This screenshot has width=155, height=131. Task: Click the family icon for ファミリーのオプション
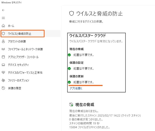coord(3,80)
